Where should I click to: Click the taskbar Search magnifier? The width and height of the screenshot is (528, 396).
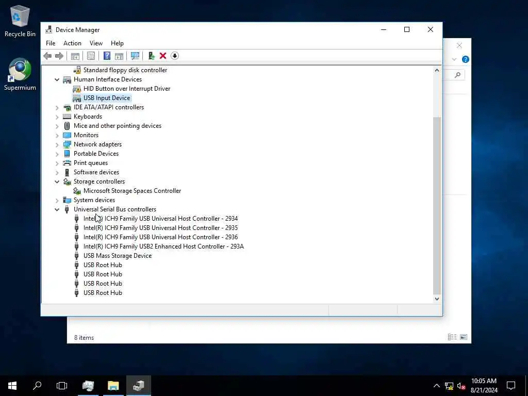[37, 386]
